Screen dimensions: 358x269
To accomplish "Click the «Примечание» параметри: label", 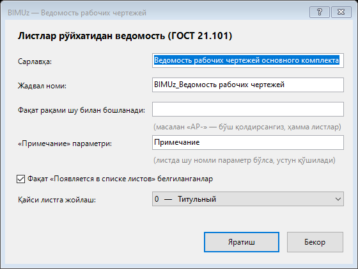I will (x=65, y=143).
